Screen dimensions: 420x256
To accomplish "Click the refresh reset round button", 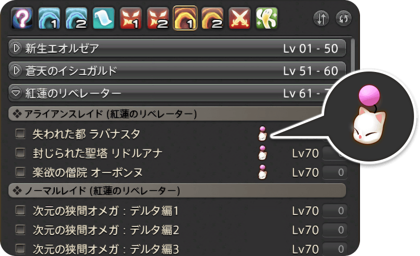I will (343, 18).
